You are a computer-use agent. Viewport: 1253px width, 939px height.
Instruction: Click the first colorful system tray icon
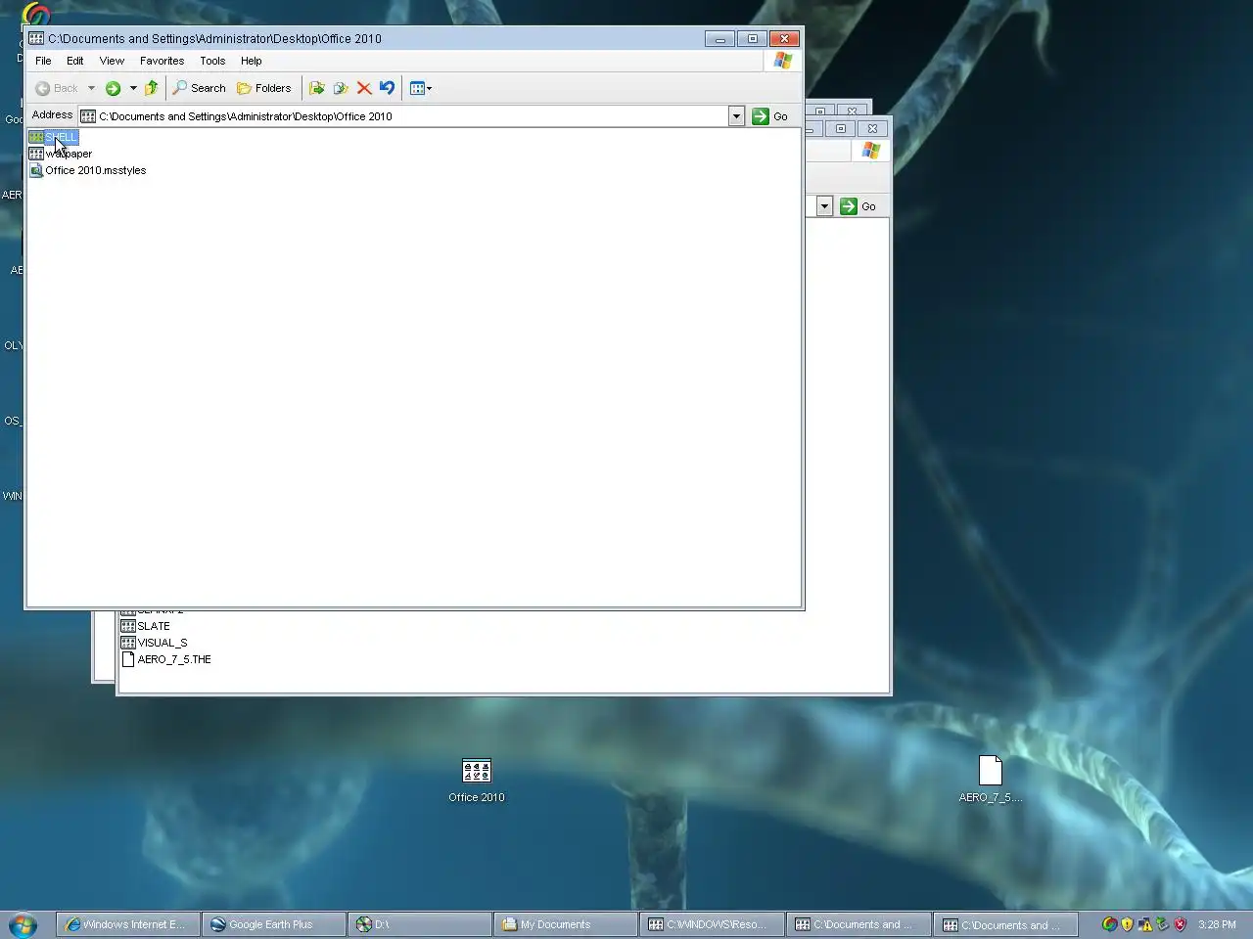pos(1109,924)
